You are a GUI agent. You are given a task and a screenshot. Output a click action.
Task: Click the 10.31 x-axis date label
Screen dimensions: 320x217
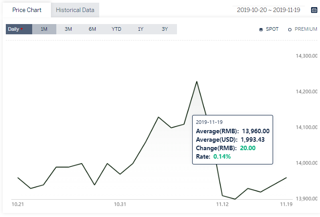[x=120, y=204]
